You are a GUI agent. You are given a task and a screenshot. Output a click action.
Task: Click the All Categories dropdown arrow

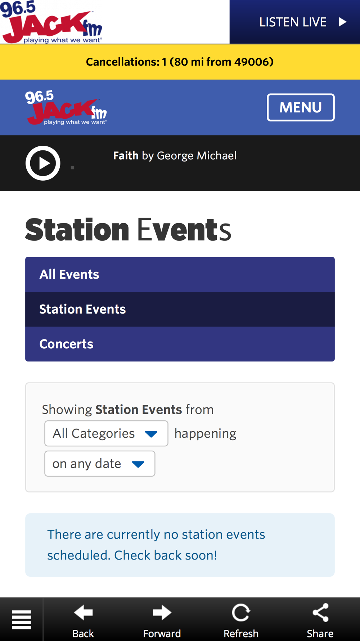click(151, 434)
